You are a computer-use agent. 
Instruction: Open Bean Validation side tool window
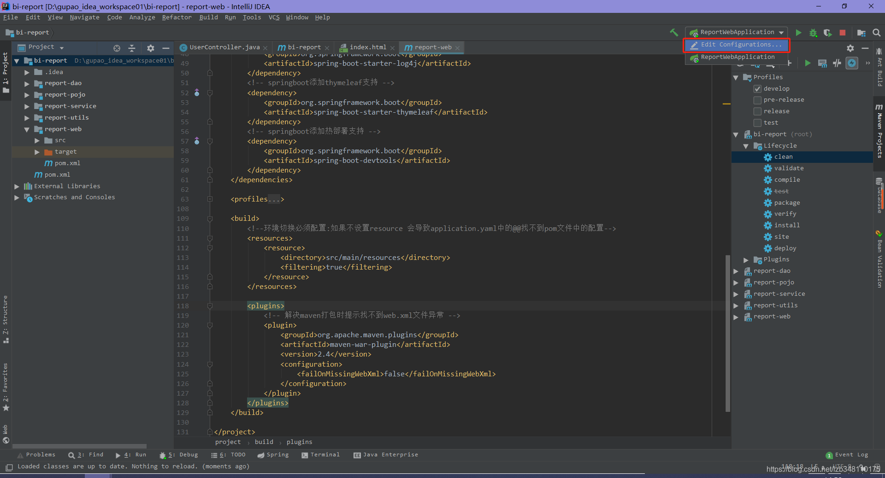tap(879, 259)
